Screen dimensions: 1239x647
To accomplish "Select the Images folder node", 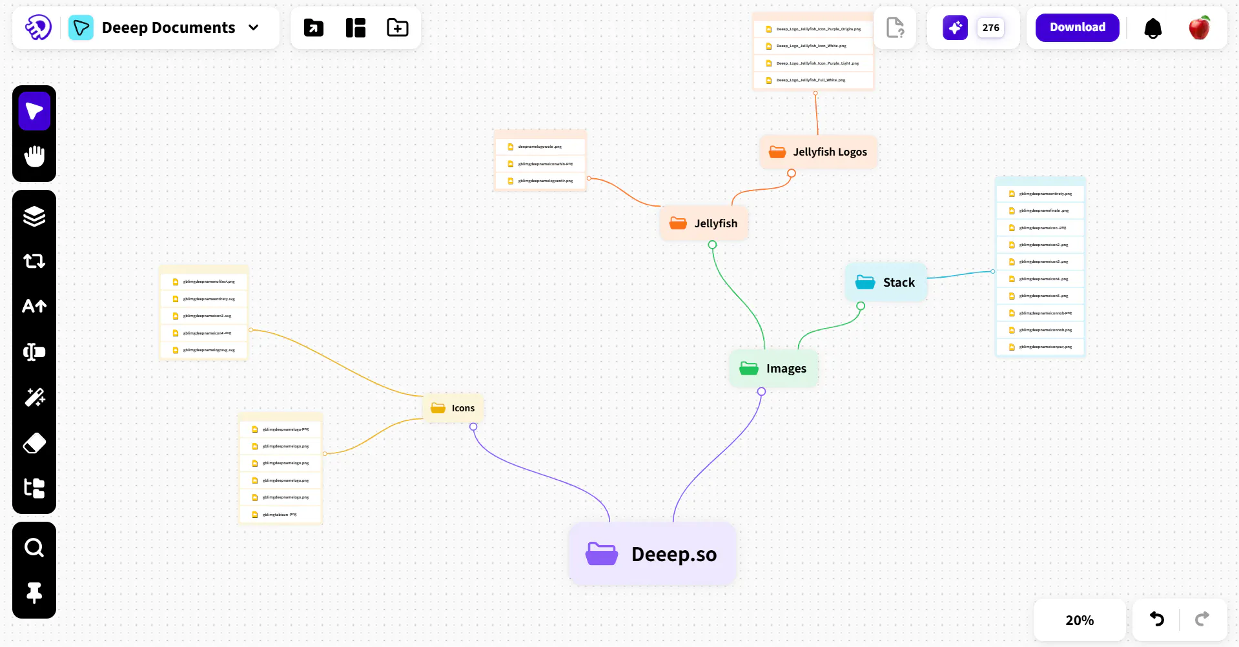I will (x=773, y=369).
